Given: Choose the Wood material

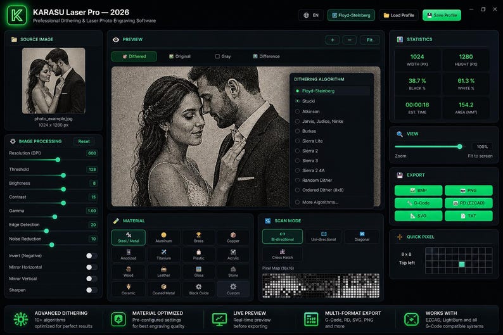Looking at the screenshot, I should 129,272.
